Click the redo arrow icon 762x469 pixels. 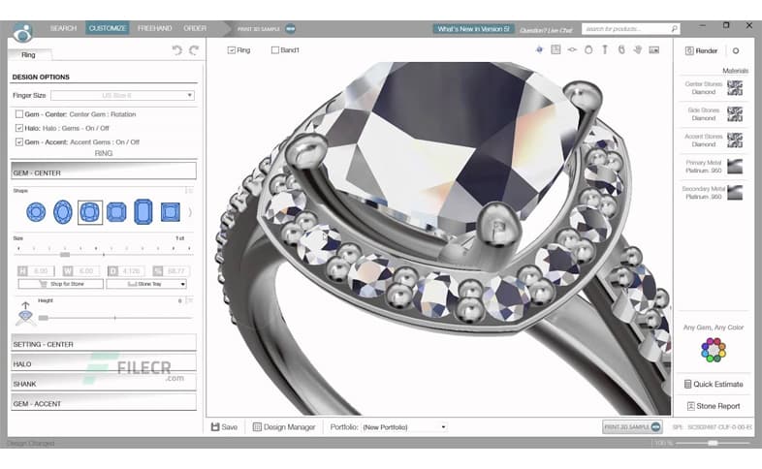pos(194,50)
